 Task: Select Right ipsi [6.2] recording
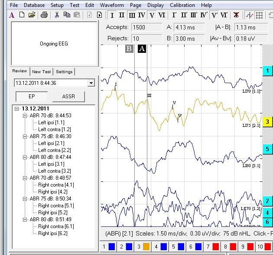(52, 233)
